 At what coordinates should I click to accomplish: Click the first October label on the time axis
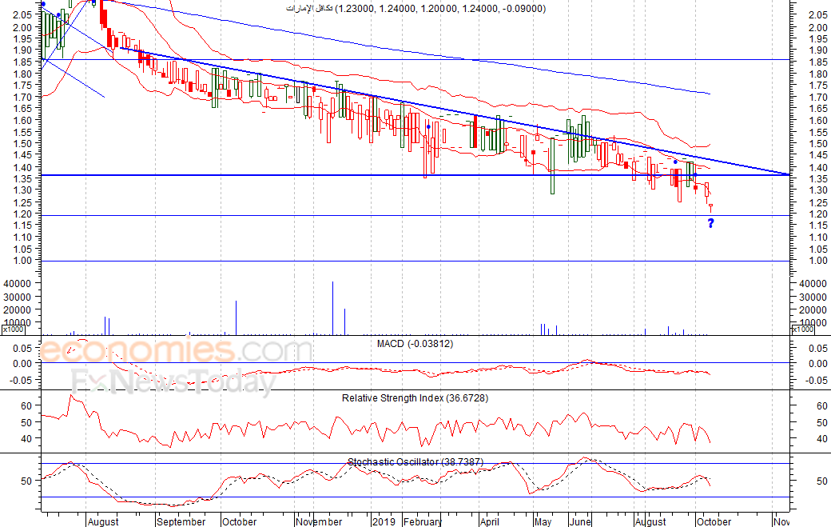point(240,521)
